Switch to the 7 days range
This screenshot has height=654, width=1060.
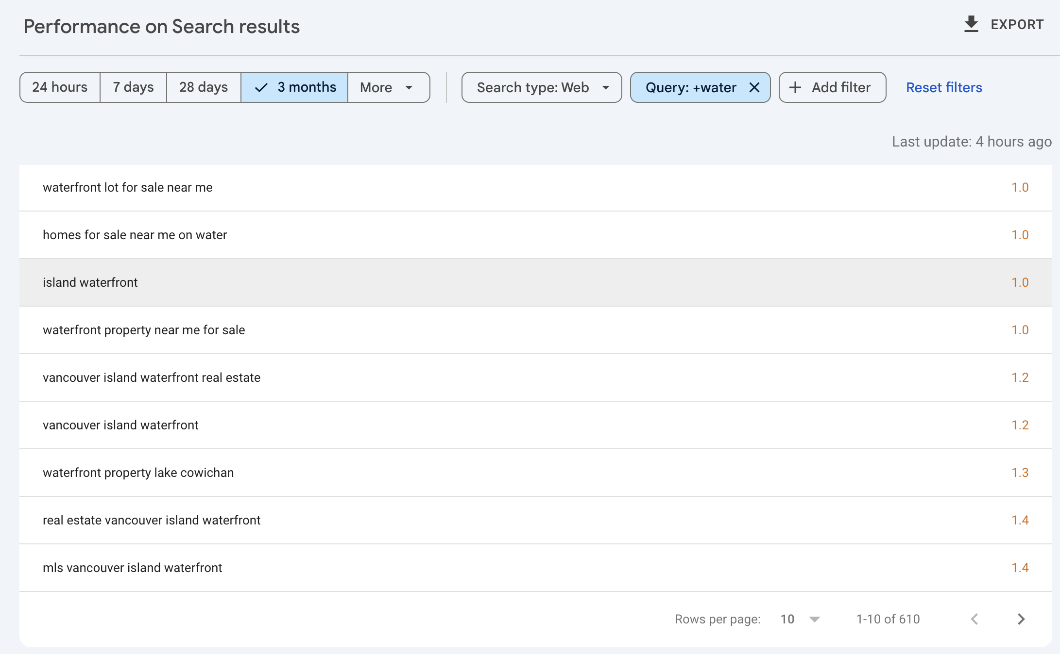[x=133, y=87]
